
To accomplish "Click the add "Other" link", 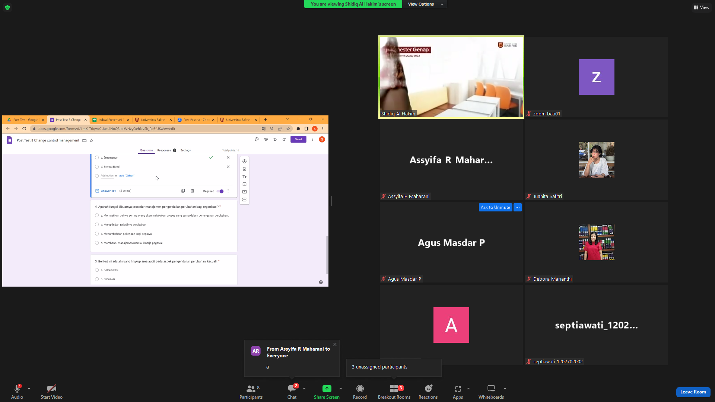I will [x=127, y=176].
